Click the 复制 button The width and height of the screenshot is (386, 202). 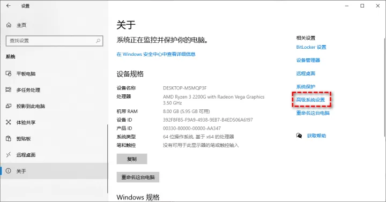[x=132, y=159]
